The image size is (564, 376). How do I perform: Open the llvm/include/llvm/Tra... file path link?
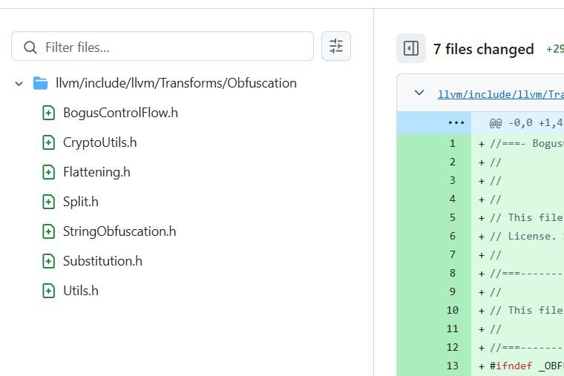point(501,94)
